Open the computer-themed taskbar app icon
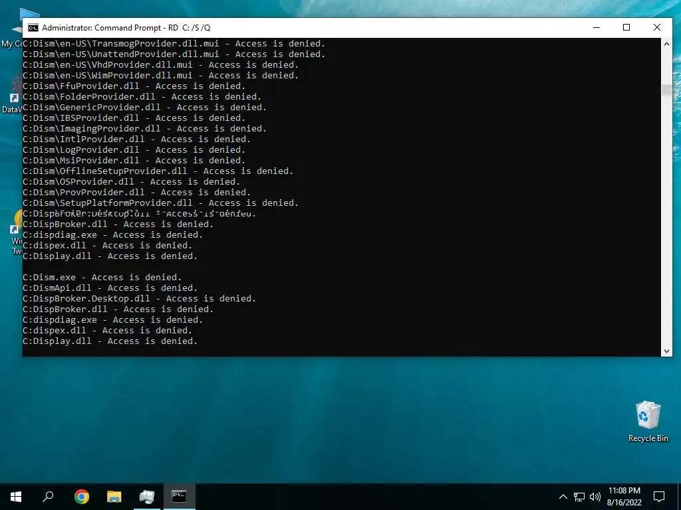 (x=147, y=497)
